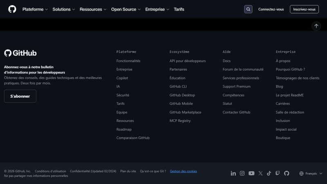Open the Docs link

click(x=226, y=61)
